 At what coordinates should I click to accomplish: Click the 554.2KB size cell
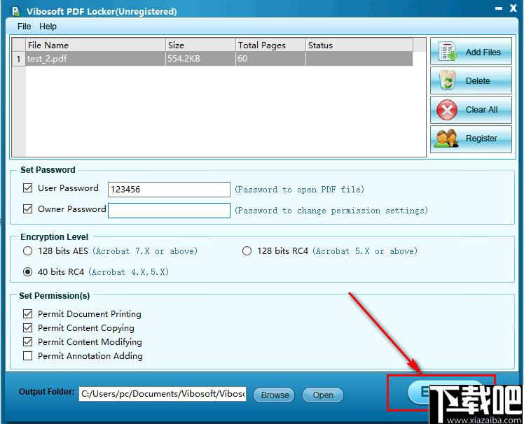click(x=200, y=59)
